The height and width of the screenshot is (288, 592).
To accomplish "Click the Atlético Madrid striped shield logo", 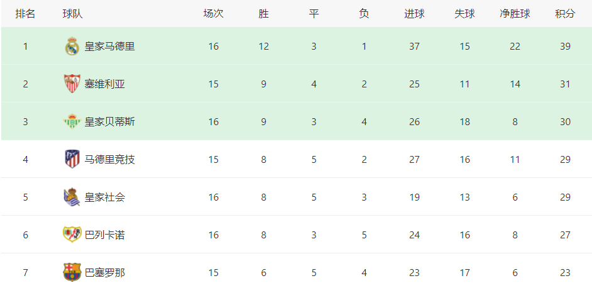I will pos(72,159).
